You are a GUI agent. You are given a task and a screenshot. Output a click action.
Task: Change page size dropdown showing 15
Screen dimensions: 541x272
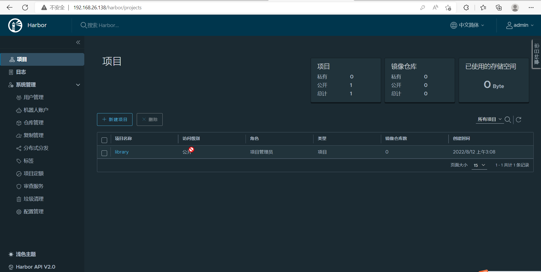479,165
